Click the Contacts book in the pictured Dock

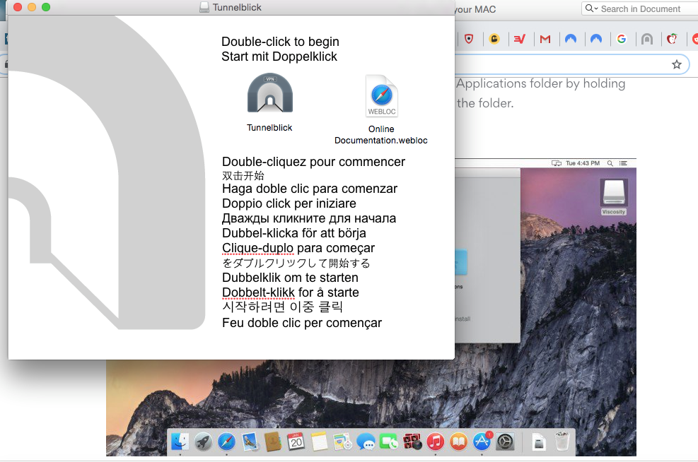273,442
